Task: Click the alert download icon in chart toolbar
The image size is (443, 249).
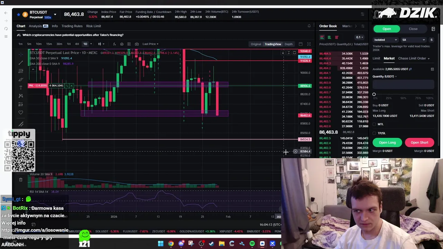Action: pyautogui.click(x=121, y=44)
